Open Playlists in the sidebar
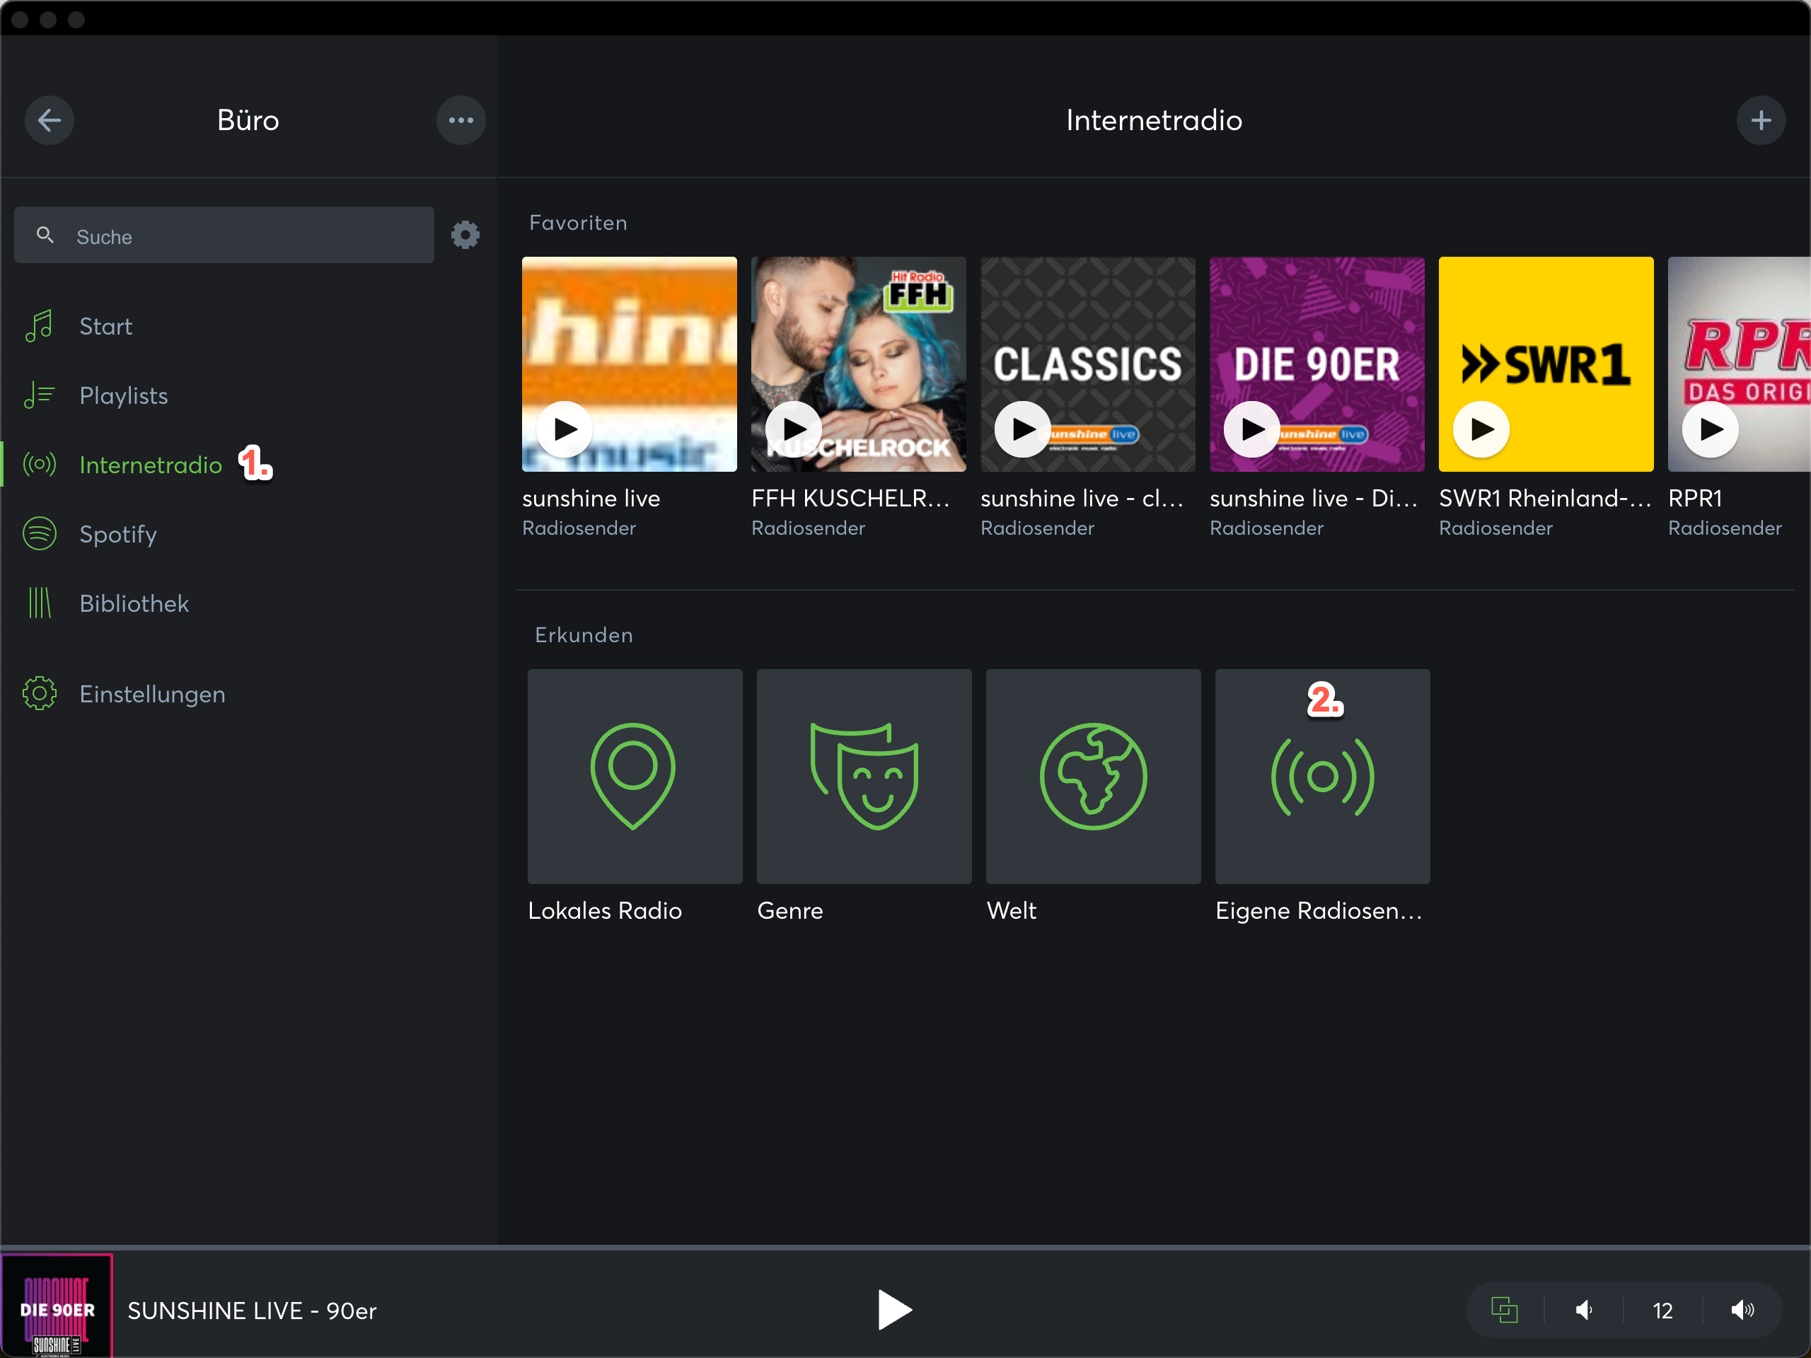The width and height of the screenshot is (1811, 1358). 123,395
